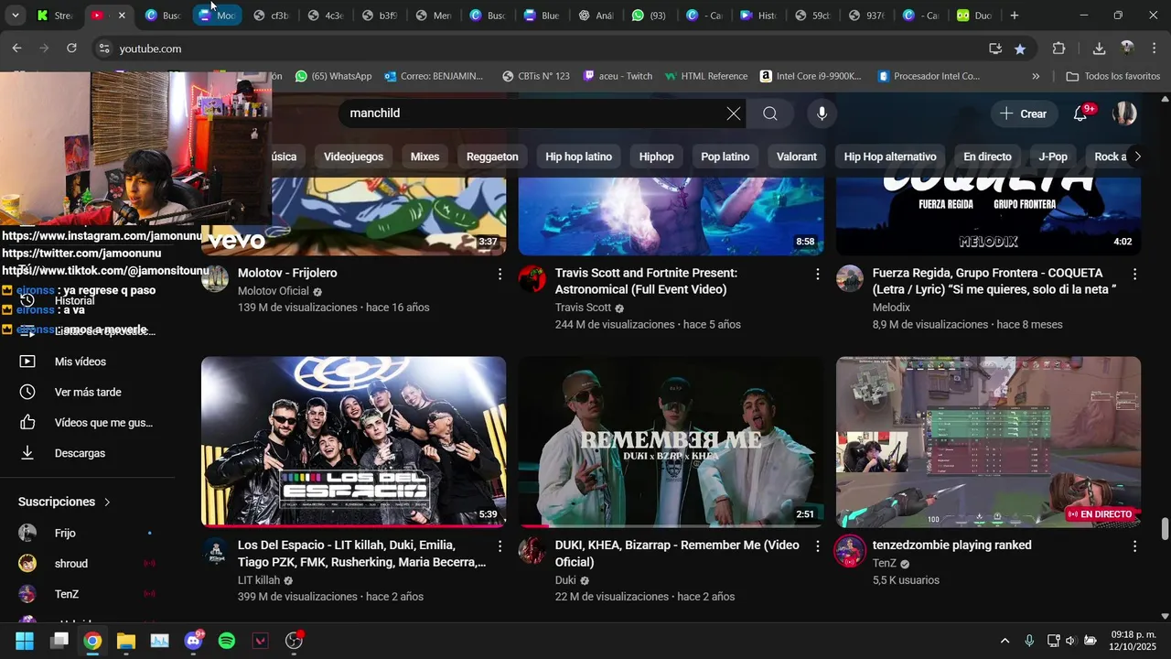Select the J-Pop filter chip

click(x=1053, y=157)
